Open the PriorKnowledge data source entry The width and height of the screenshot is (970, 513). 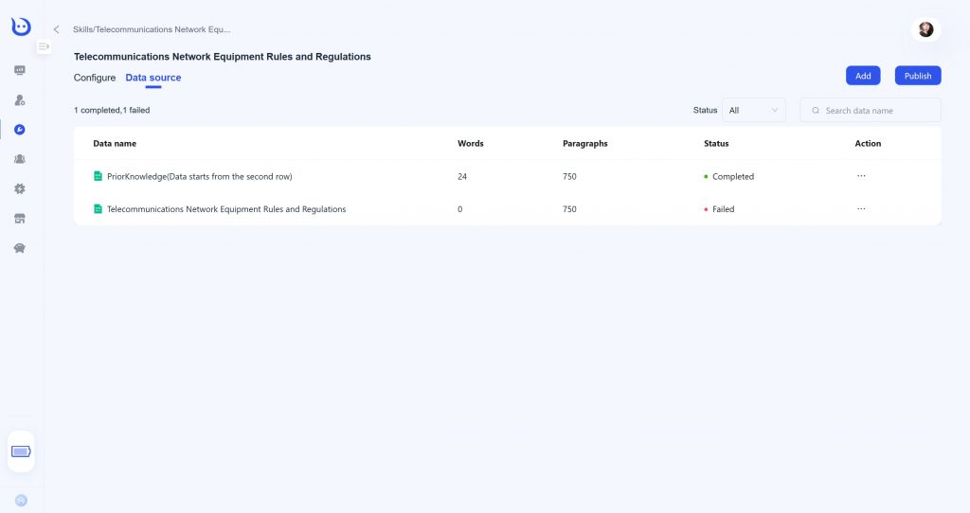click(x=199, y=176)
